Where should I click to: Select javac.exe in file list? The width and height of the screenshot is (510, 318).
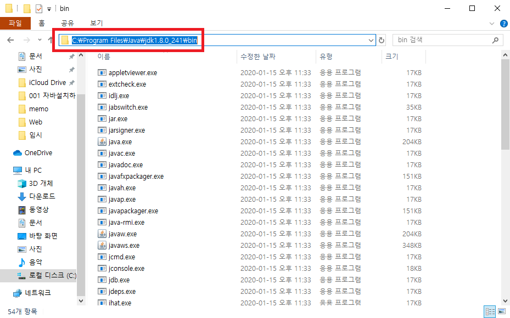tap(122, 154)
